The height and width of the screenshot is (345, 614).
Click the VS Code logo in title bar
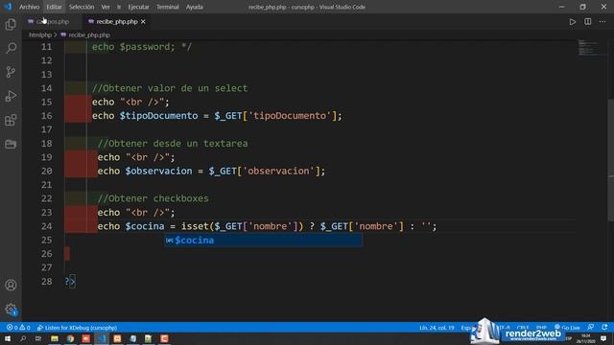(x=8, y=7)
